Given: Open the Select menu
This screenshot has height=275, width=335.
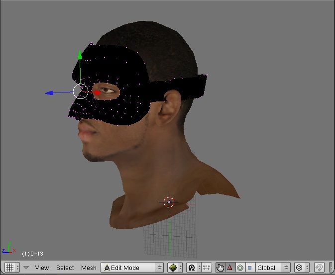Looking at the screenshot, I should pos(65,268).
